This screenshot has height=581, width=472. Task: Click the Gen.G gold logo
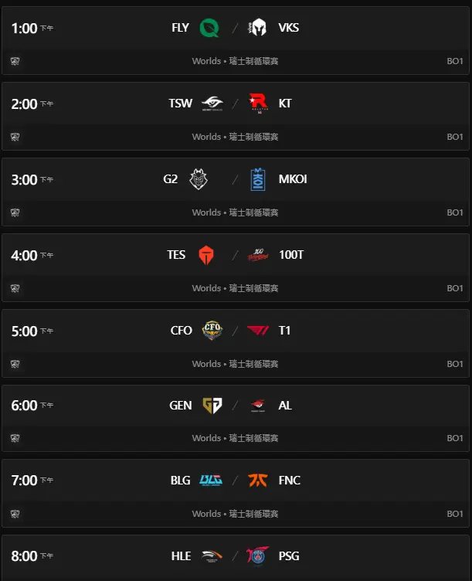pos(211,406)
